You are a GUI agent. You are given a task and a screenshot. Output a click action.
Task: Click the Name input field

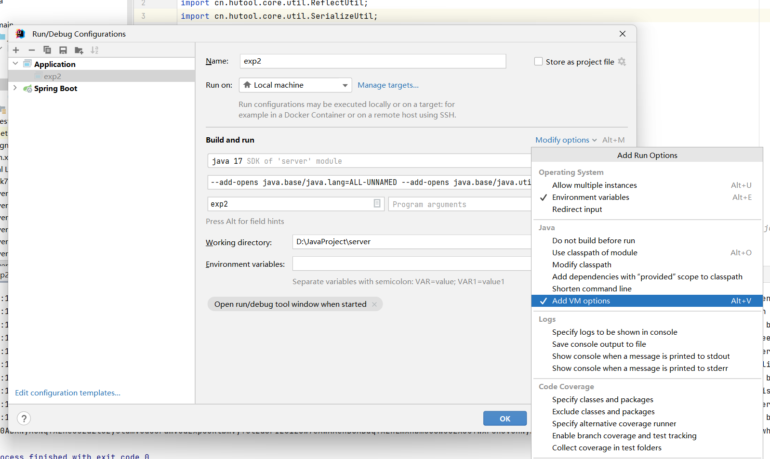tap(373, 61)
